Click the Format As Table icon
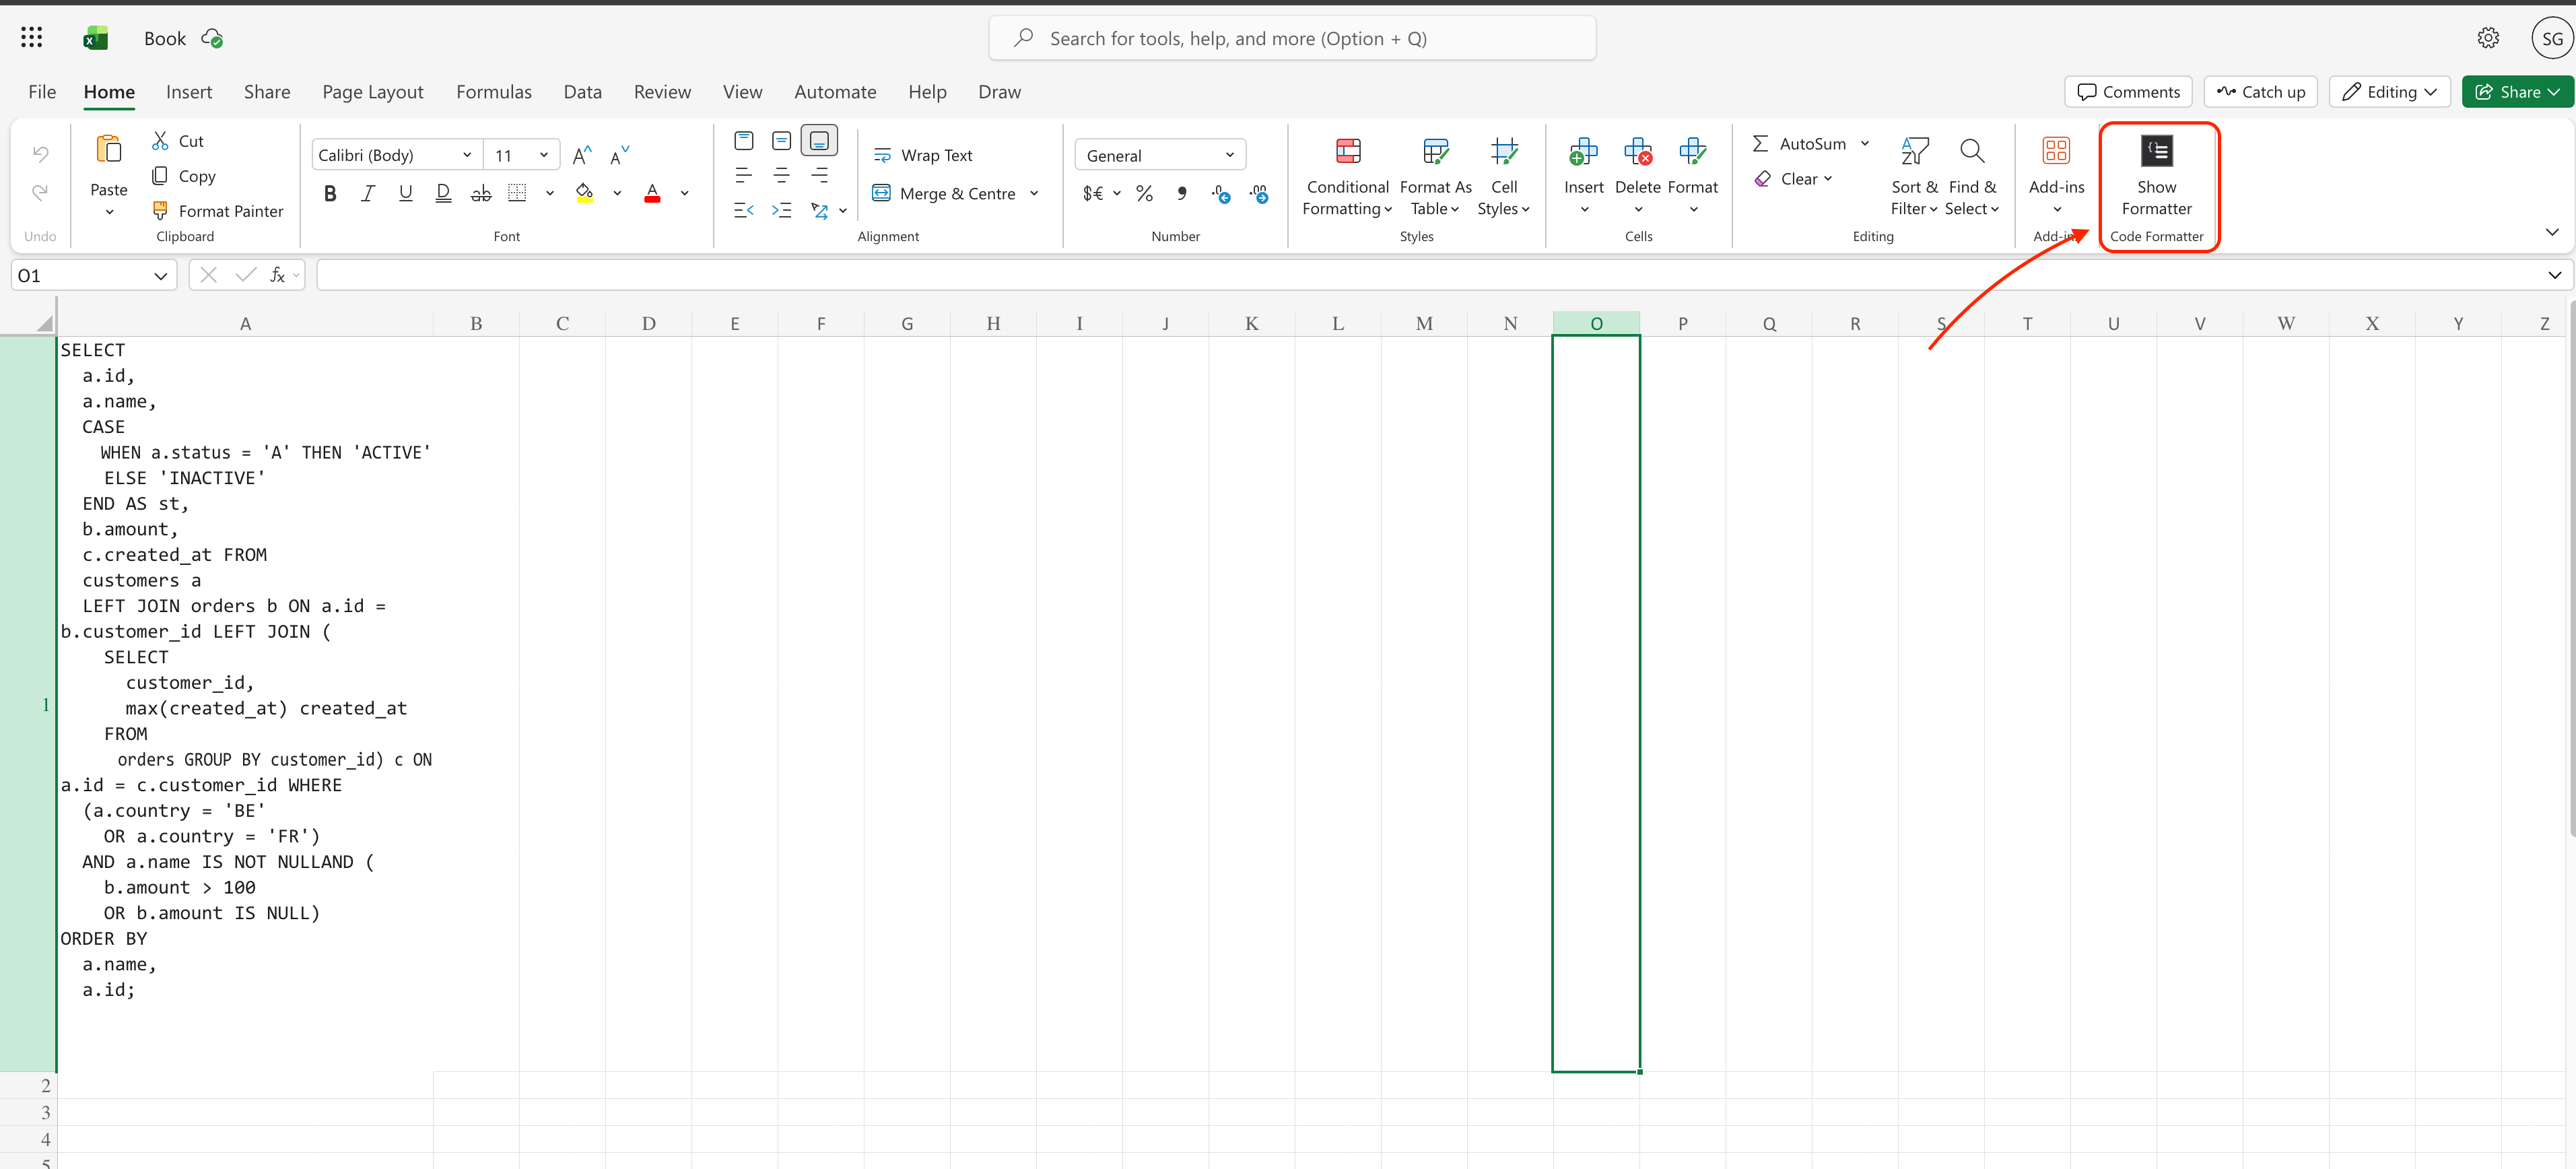The height and width of the screenshot is (1169, 2576). click(1434, 152)
